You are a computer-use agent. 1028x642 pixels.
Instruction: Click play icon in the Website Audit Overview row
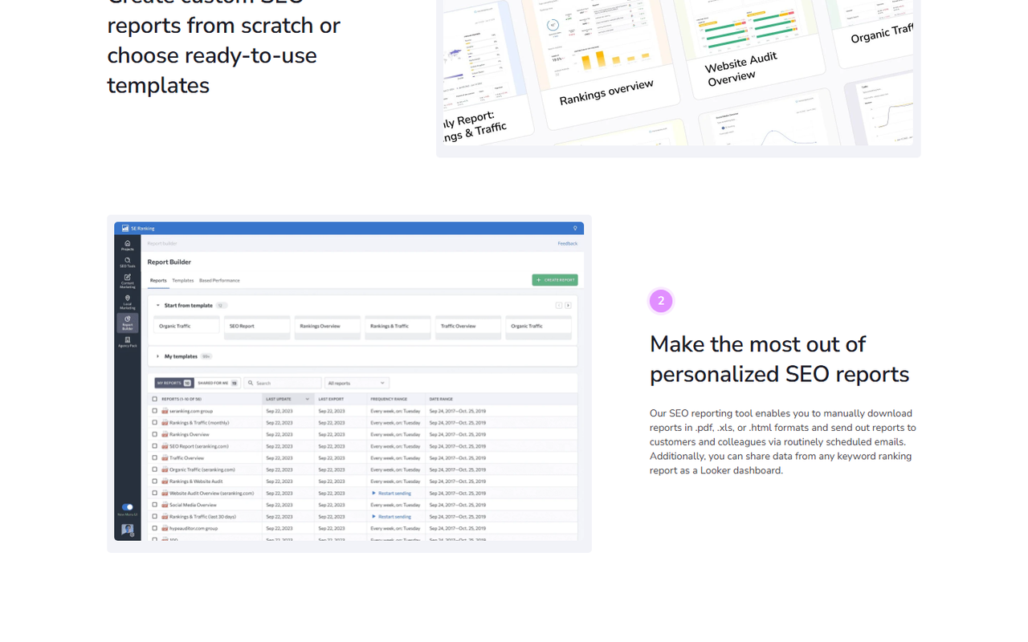[x=373, y=493]
